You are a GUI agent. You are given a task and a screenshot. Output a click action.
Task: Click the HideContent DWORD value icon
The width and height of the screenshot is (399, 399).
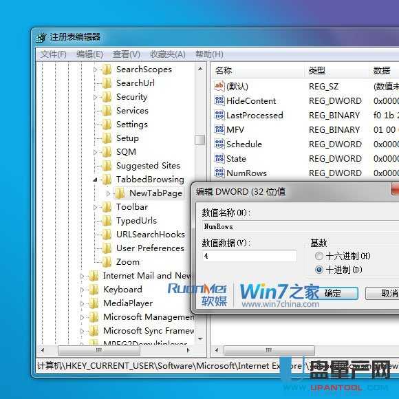pos(219,100)
